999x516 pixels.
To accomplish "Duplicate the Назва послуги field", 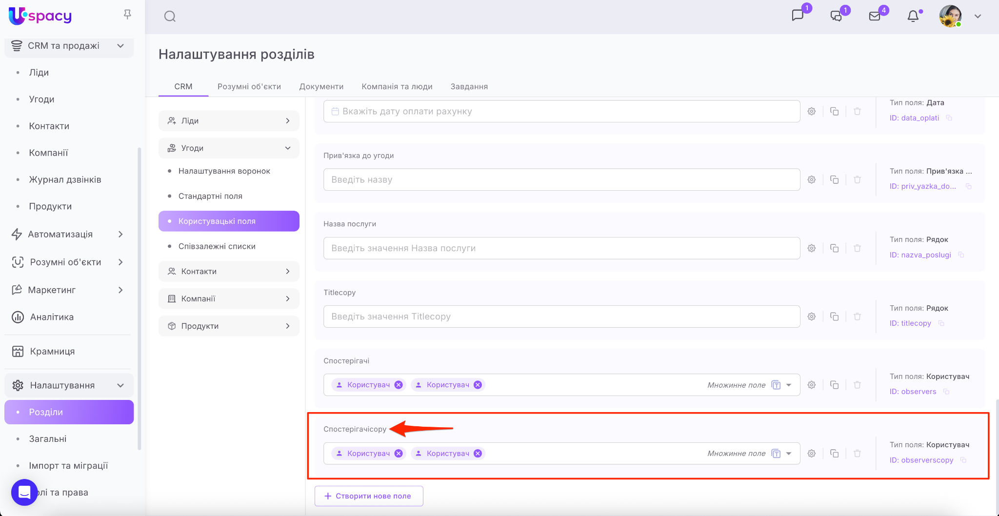I will [834, 248].
